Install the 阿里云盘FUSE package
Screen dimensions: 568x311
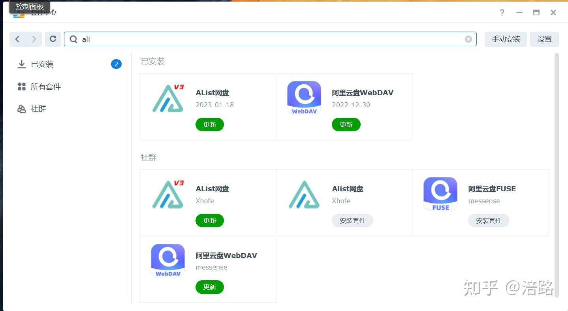pos(489,221)
